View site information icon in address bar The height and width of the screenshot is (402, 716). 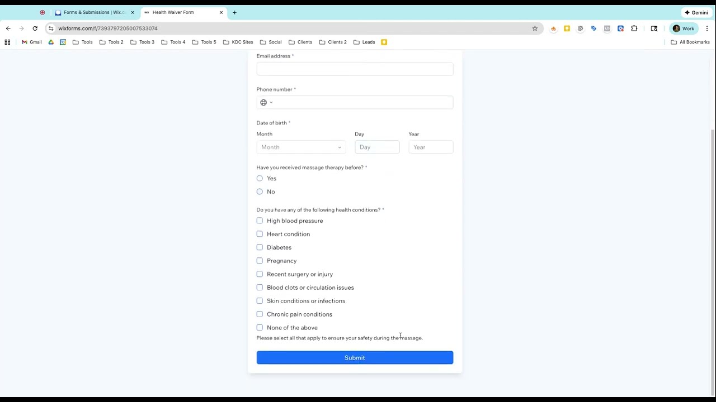point(51,28)
